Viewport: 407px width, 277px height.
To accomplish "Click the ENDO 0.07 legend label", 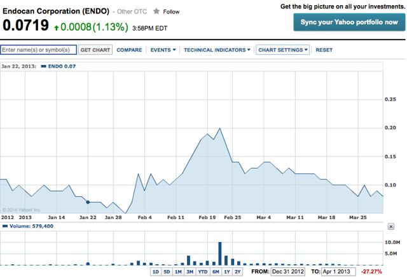I will click(x=62, y=66).
